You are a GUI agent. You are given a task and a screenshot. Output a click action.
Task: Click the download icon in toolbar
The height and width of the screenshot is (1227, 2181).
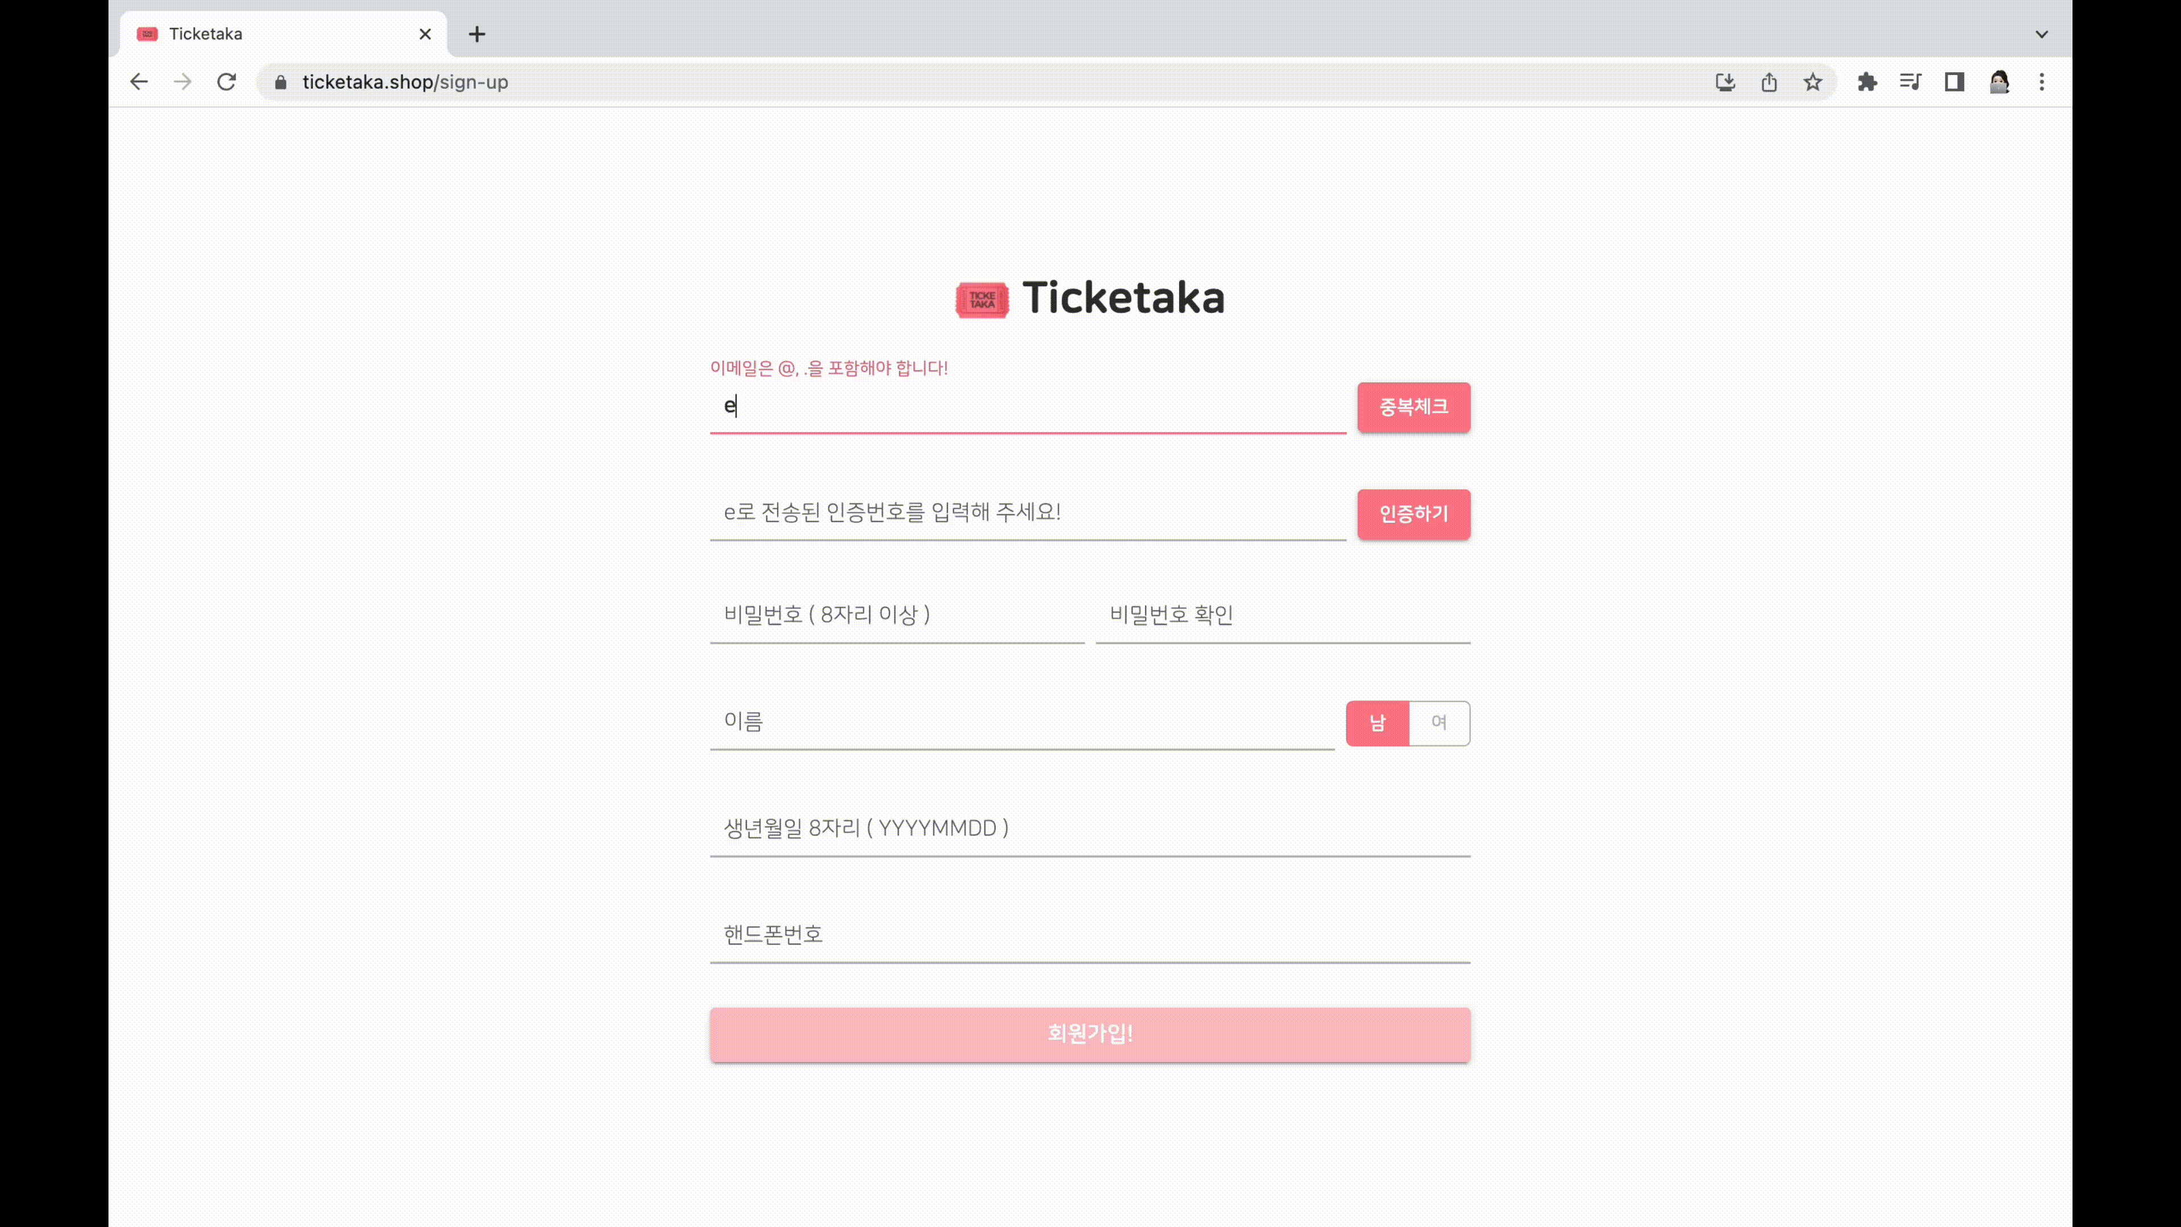(x=1725, y=82)
